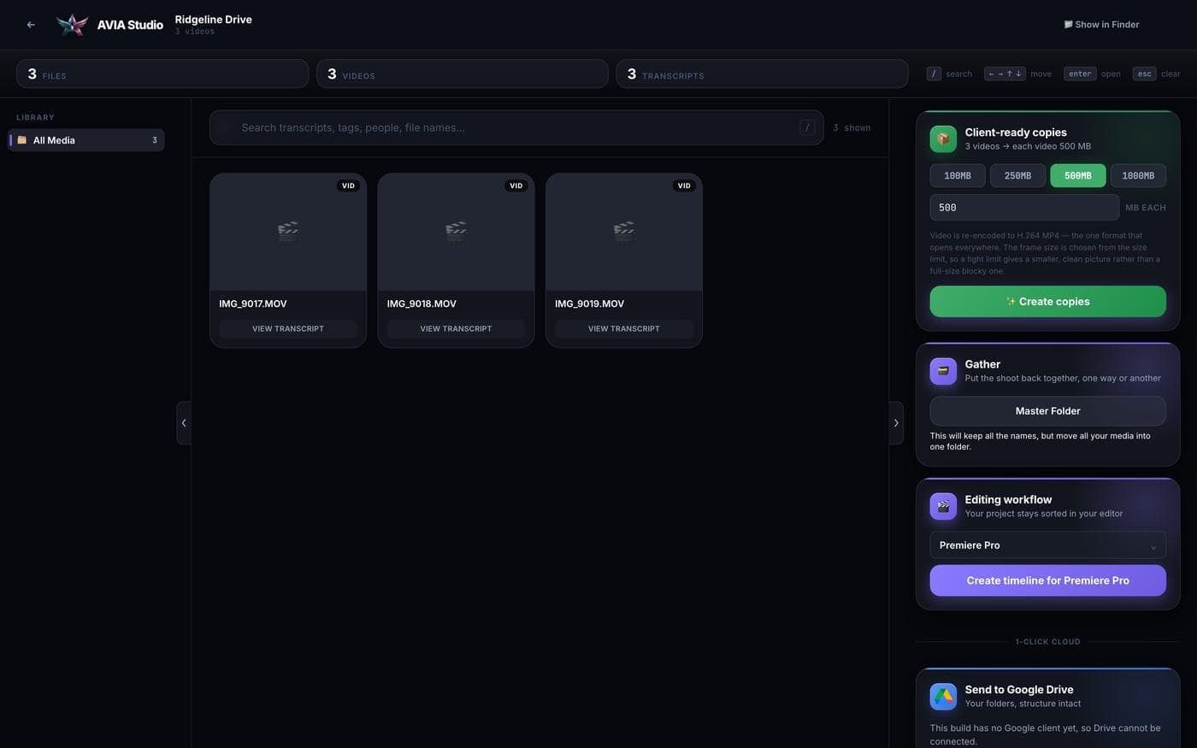View transcript for IMG_9019.MOV

click(x=624, y=329)
